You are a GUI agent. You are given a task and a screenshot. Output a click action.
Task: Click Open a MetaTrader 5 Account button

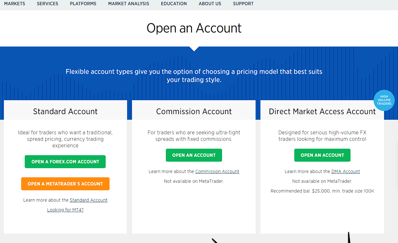tap(65, 184)
